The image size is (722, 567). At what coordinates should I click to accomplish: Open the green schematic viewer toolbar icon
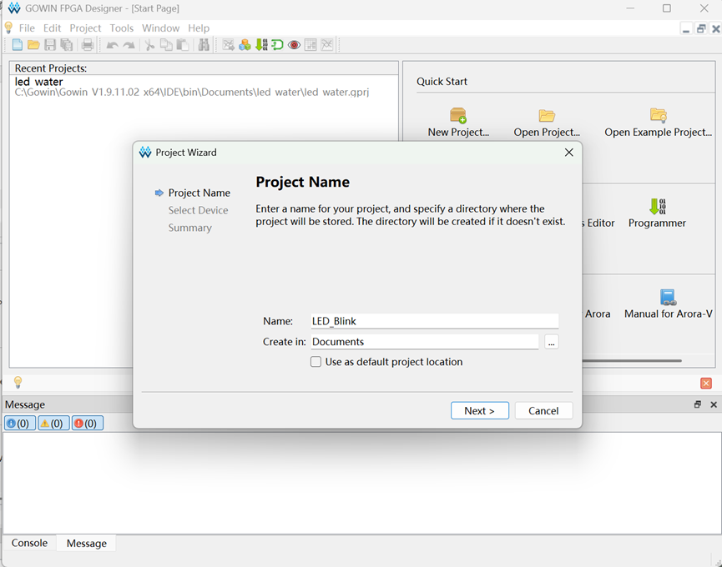278,44
